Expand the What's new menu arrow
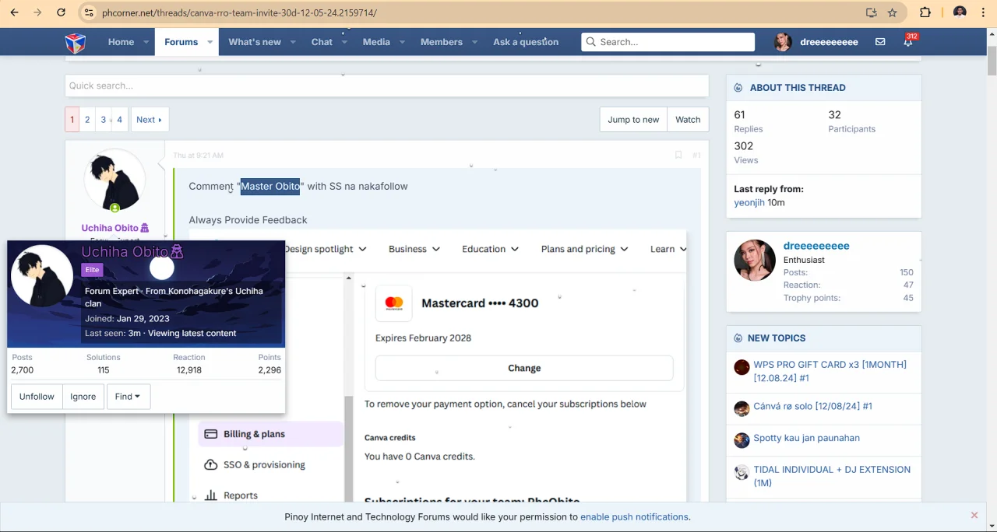The width and height of the screenshot is (997, 532). [x=293, y=42]
